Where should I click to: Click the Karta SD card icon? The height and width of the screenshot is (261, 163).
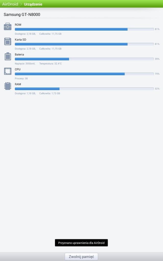pyautogui.click(x=8, y=42)
